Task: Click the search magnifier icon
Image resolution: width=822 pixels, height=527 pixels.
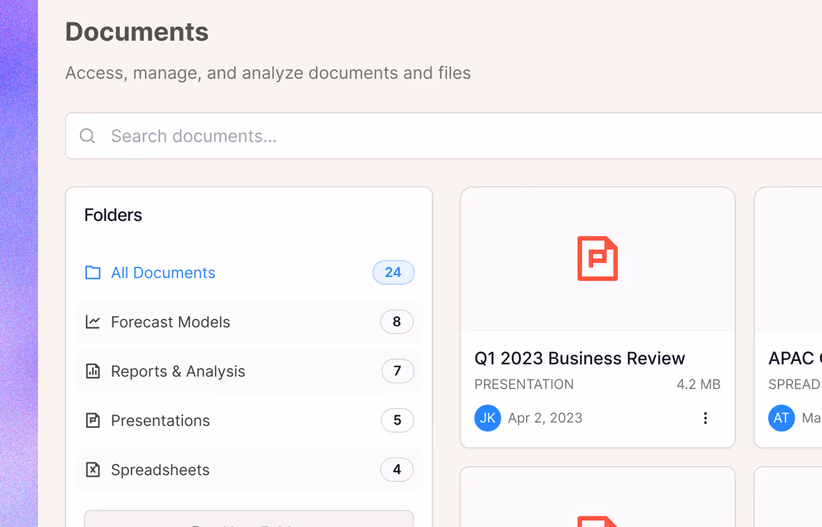Action: click(87, 136)
